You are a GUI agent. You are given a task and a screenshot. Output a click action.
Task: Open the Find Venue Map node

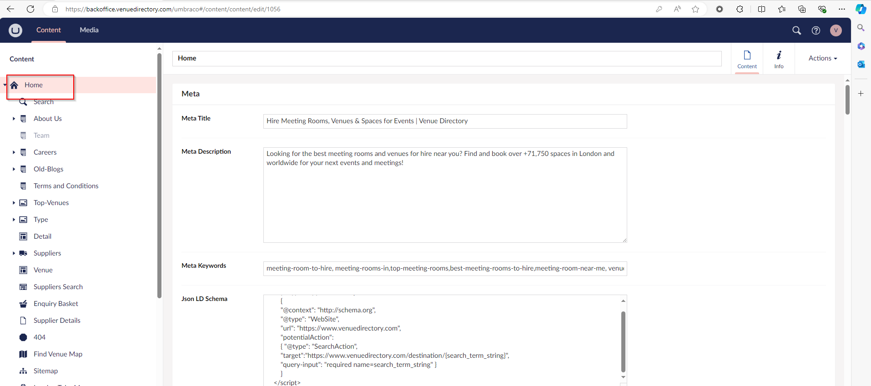click(x=58, y=354)
